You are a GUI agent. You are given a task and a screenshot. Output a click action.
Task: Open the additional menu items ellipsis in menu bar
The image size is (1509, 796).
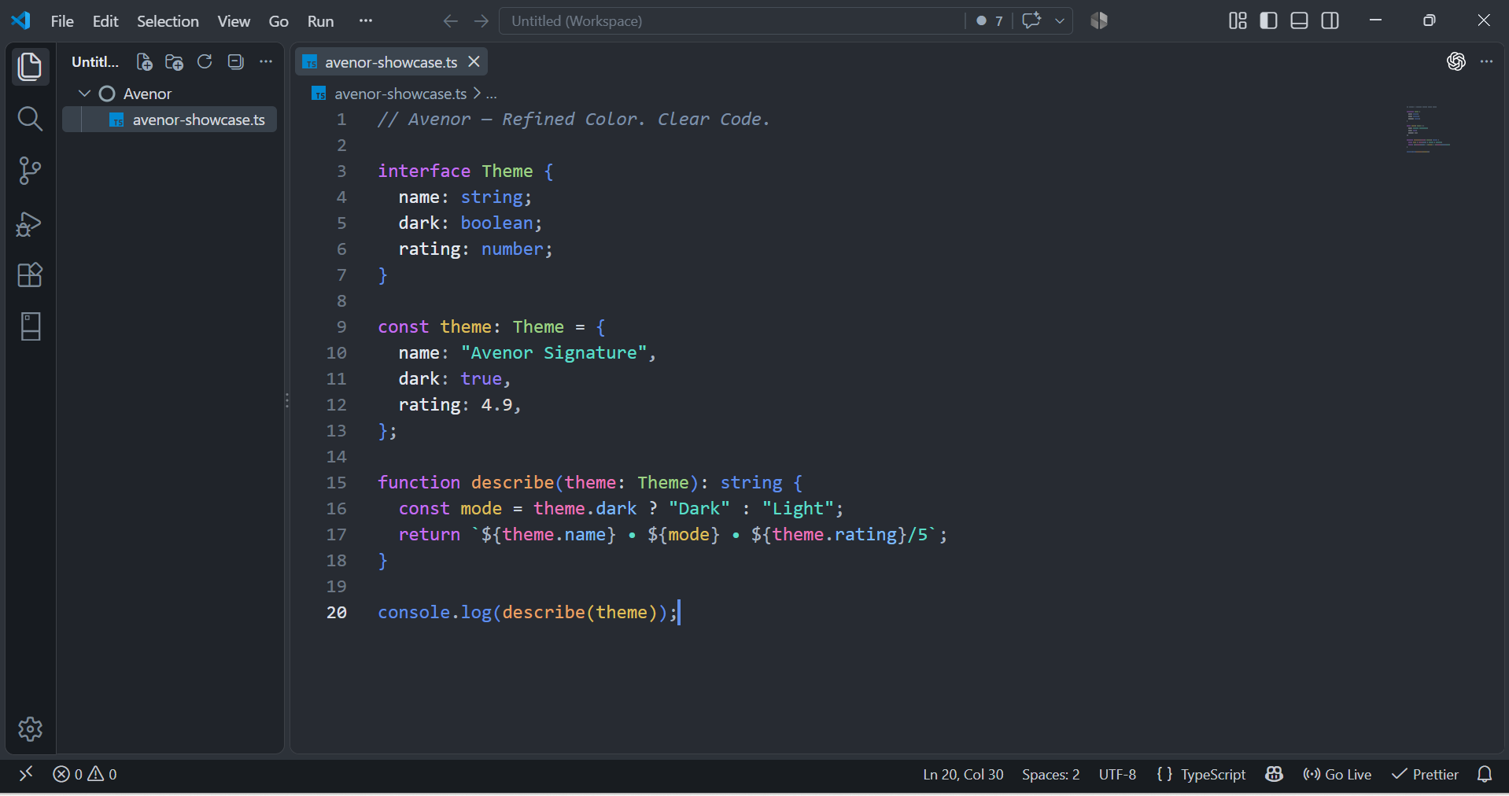366,20
